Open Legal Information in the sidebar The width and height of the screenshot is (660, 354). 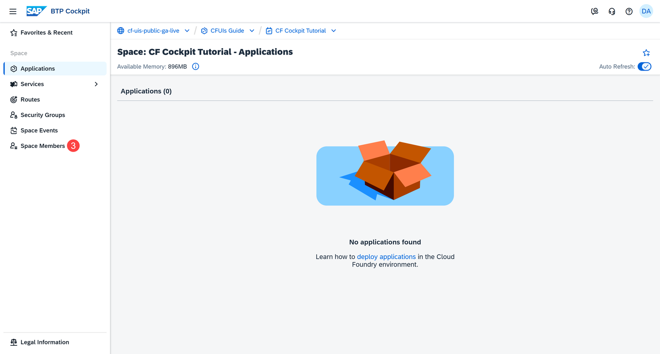[x=55, y=342]
